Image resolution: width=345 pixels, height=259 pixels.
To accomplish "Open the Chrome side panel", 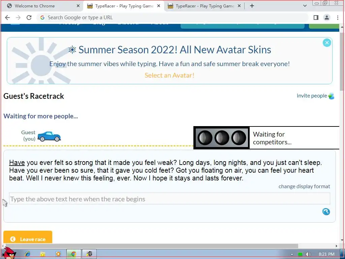I will pos(316,18).
